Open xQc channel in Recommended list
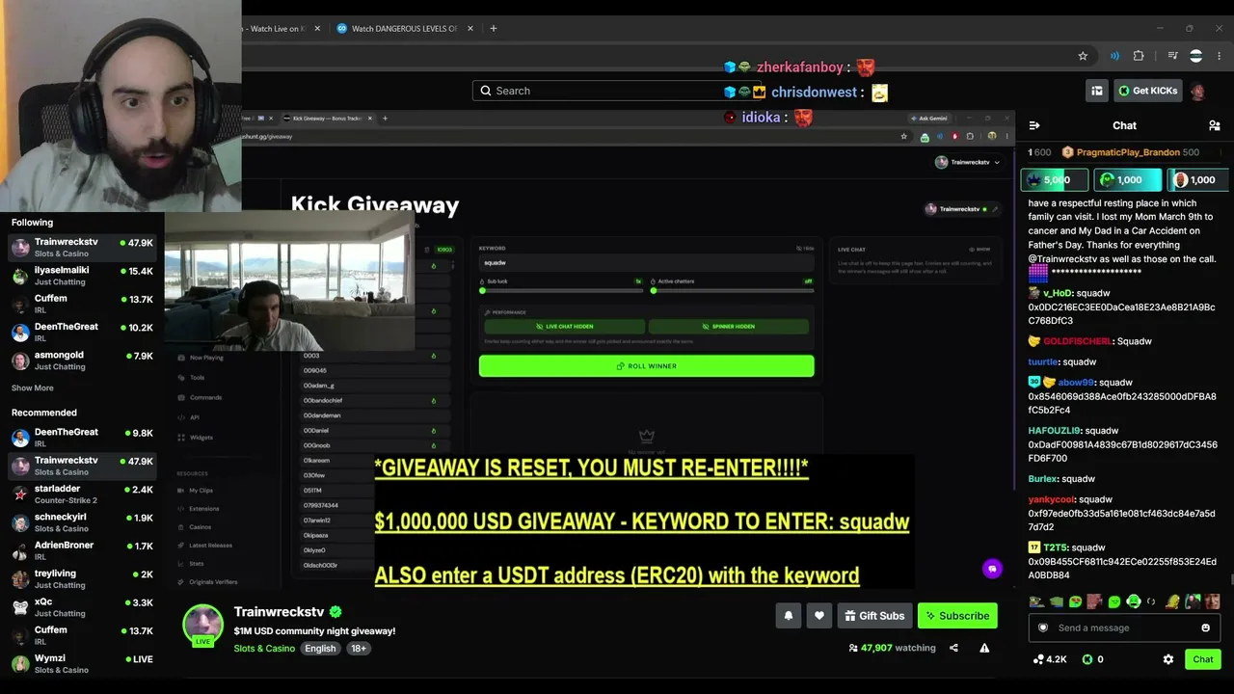Image resolution: width=1234 pixels, height=694 pixels. coord(82,607)
